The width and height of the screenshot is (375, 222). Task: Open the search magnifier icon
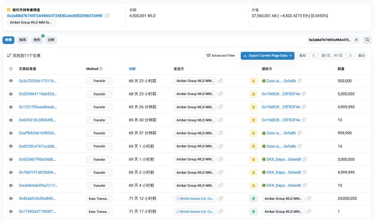coord(367,40)
